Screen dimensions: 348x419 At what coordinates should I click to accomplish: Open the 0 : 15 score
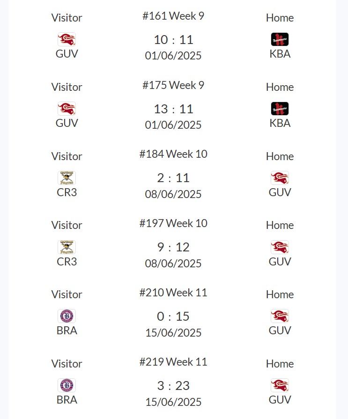(x=173, y=316)
